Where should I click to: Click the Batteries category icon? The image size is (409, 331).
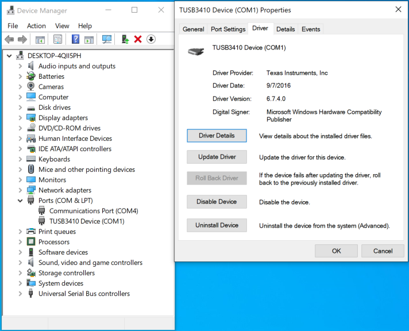tap(31, 76)
